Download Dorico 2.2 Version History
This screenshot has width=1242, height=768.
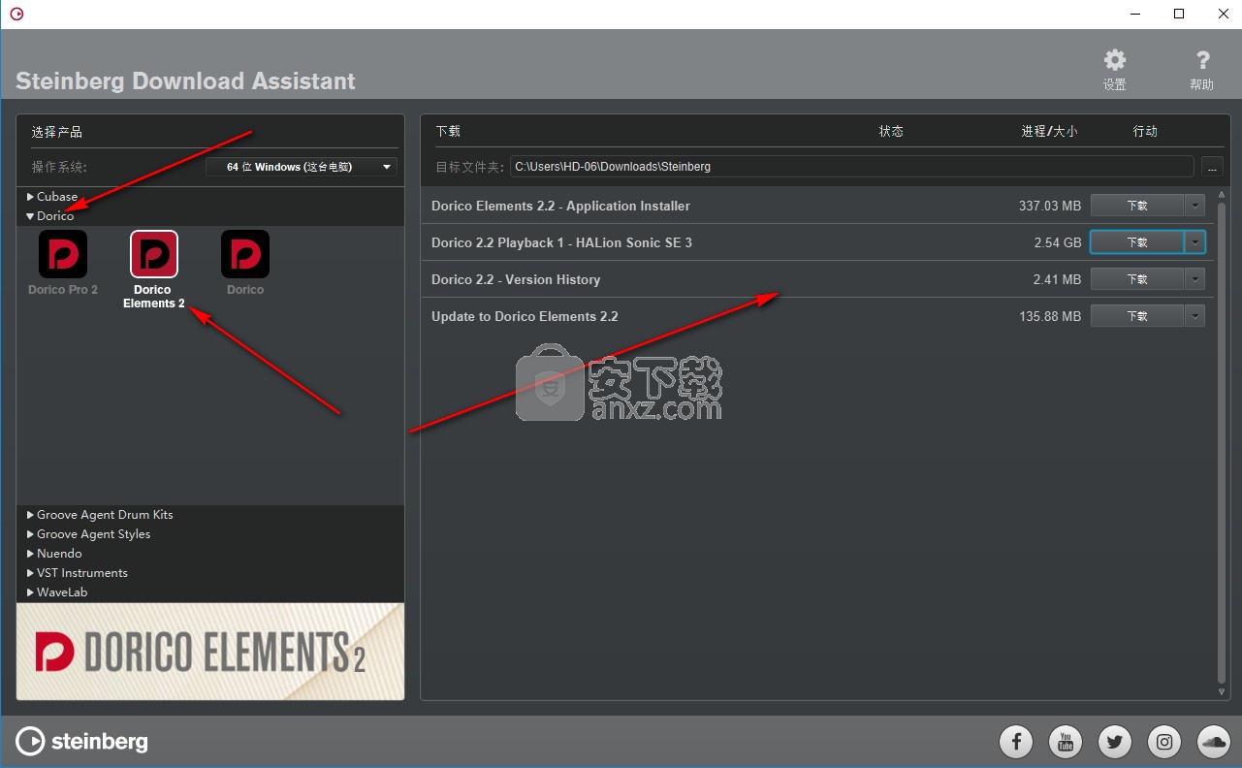click(1137, 279)
